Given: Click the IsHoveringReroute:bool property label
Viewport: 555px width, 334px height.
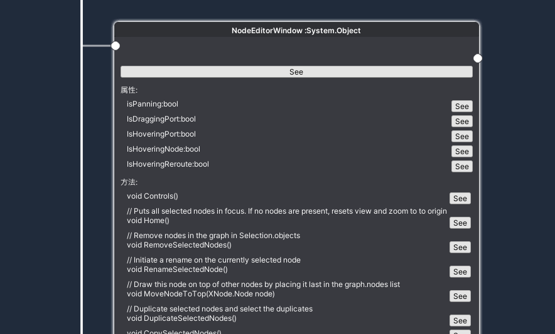Looking at the screenshot, I should coord(168,164).
